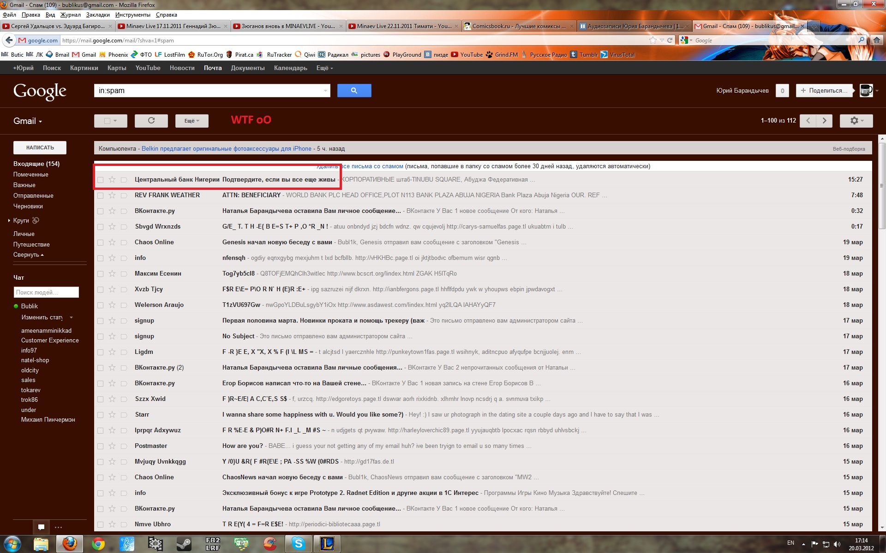886x553 pixels.
Task: Open Firefox home page icon
Action: coord(876,40)
